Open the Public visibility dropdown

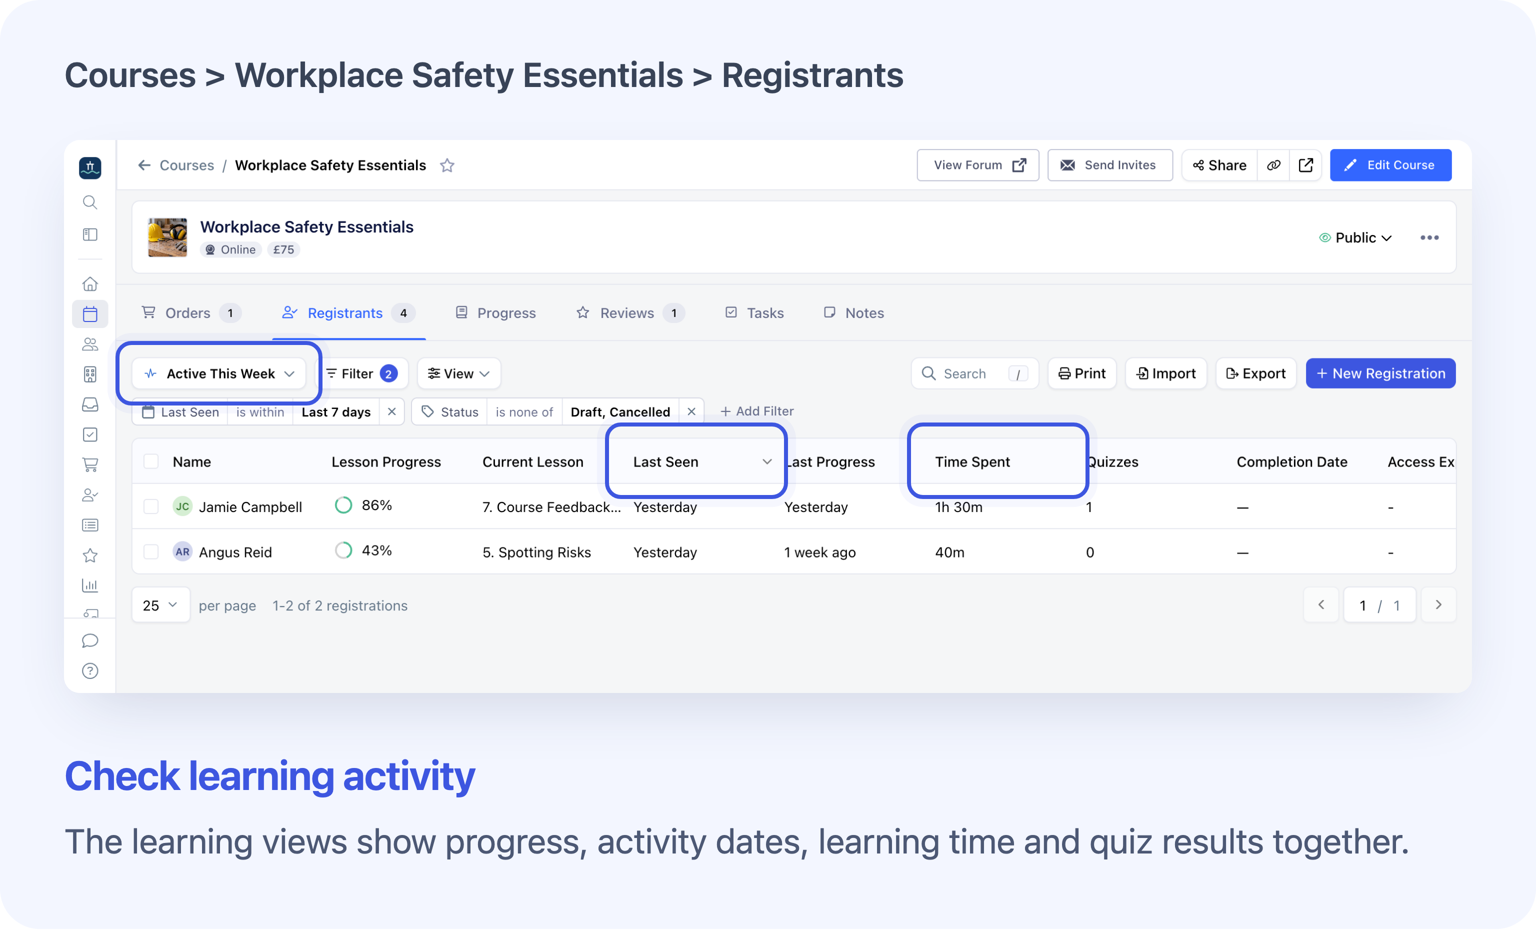point(1356,237)
